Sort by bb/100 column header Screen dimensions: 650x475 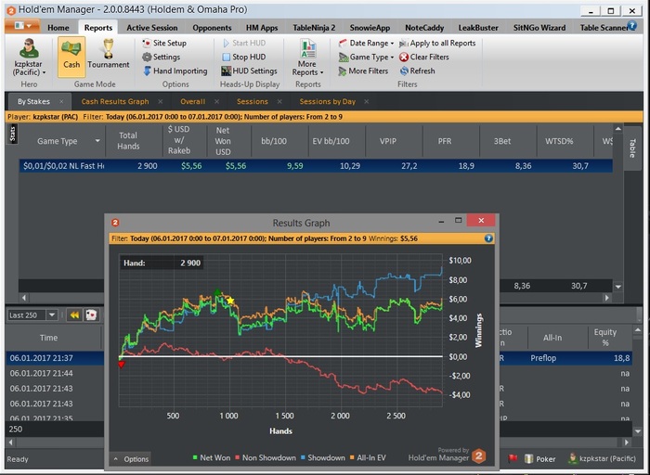coord(274,141)
